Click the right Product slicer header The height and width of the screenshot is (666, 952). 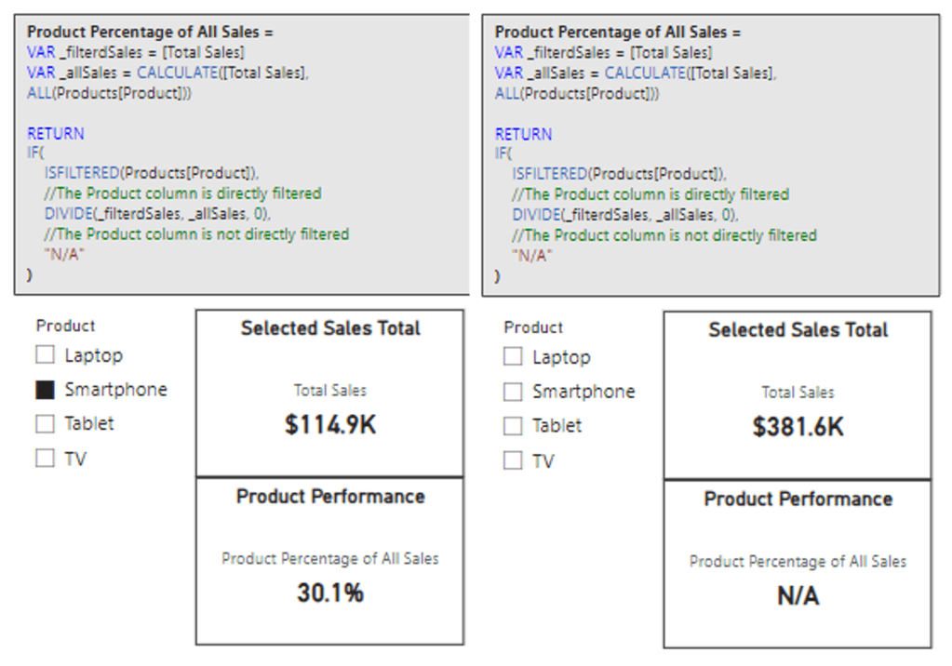pyautogui.click(x=533, y=327)
